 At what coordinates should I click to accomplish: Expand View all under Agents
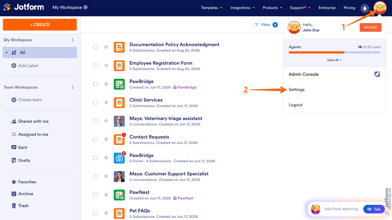[x=334, y=60]
